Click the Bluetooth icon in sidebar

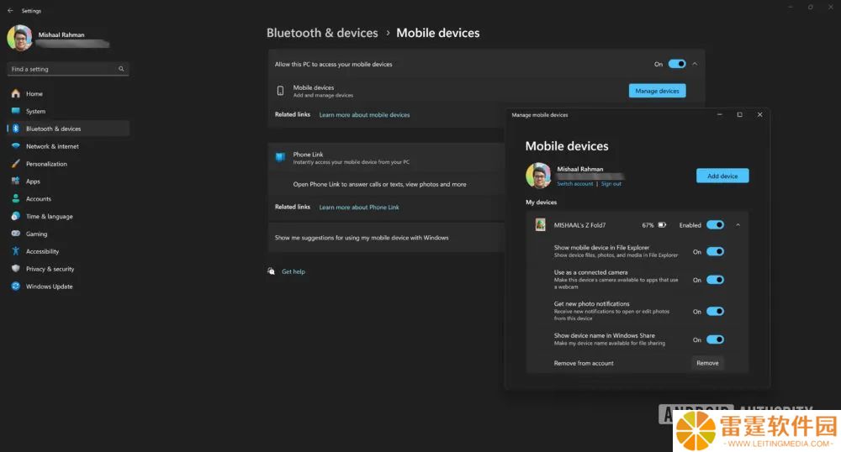(15, 129)
